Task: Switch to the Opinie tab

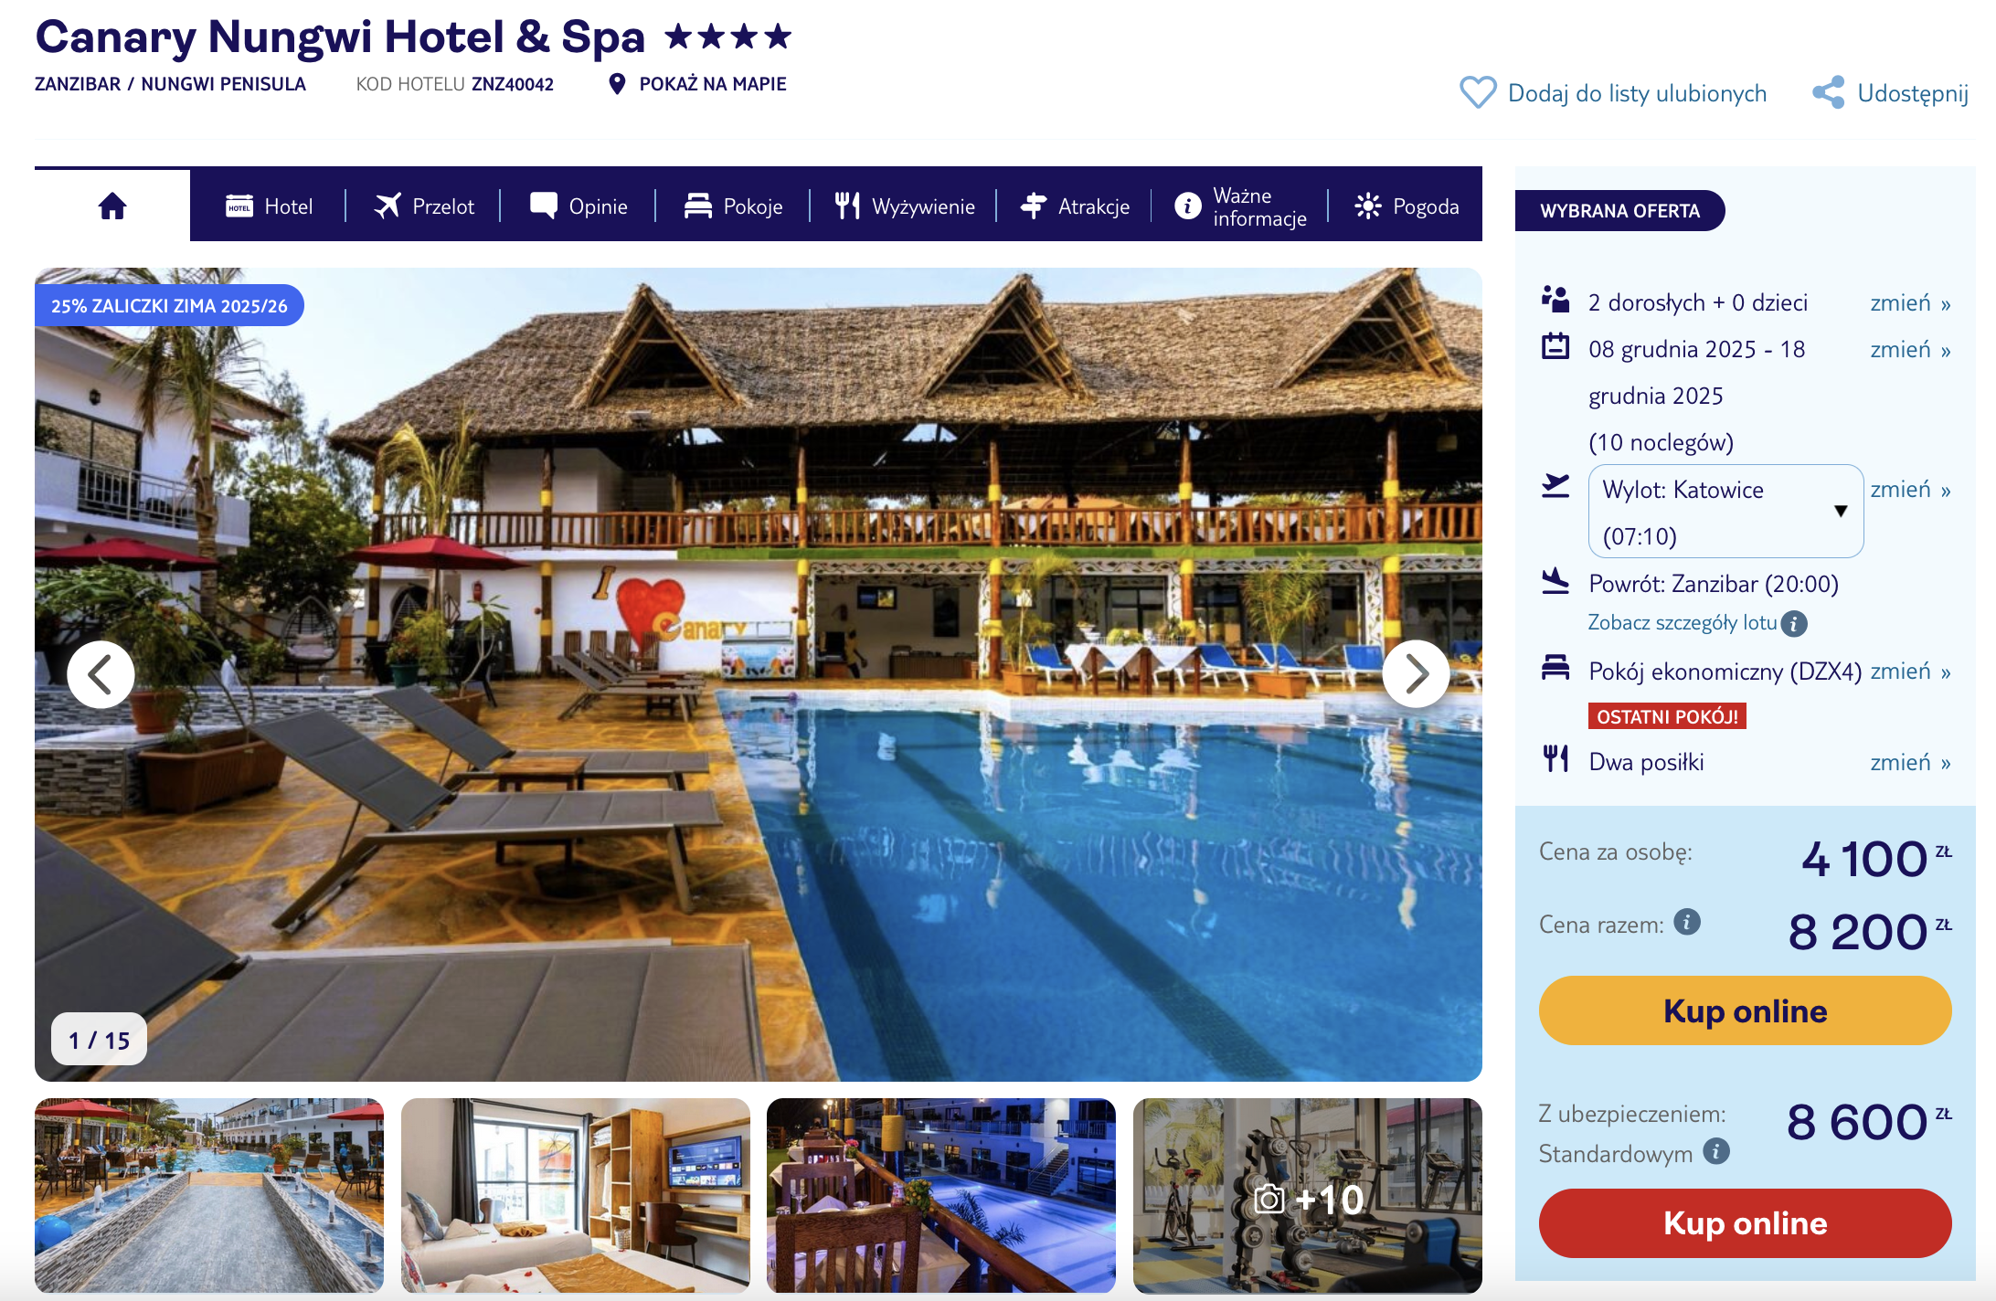Action: coord(579,206)
